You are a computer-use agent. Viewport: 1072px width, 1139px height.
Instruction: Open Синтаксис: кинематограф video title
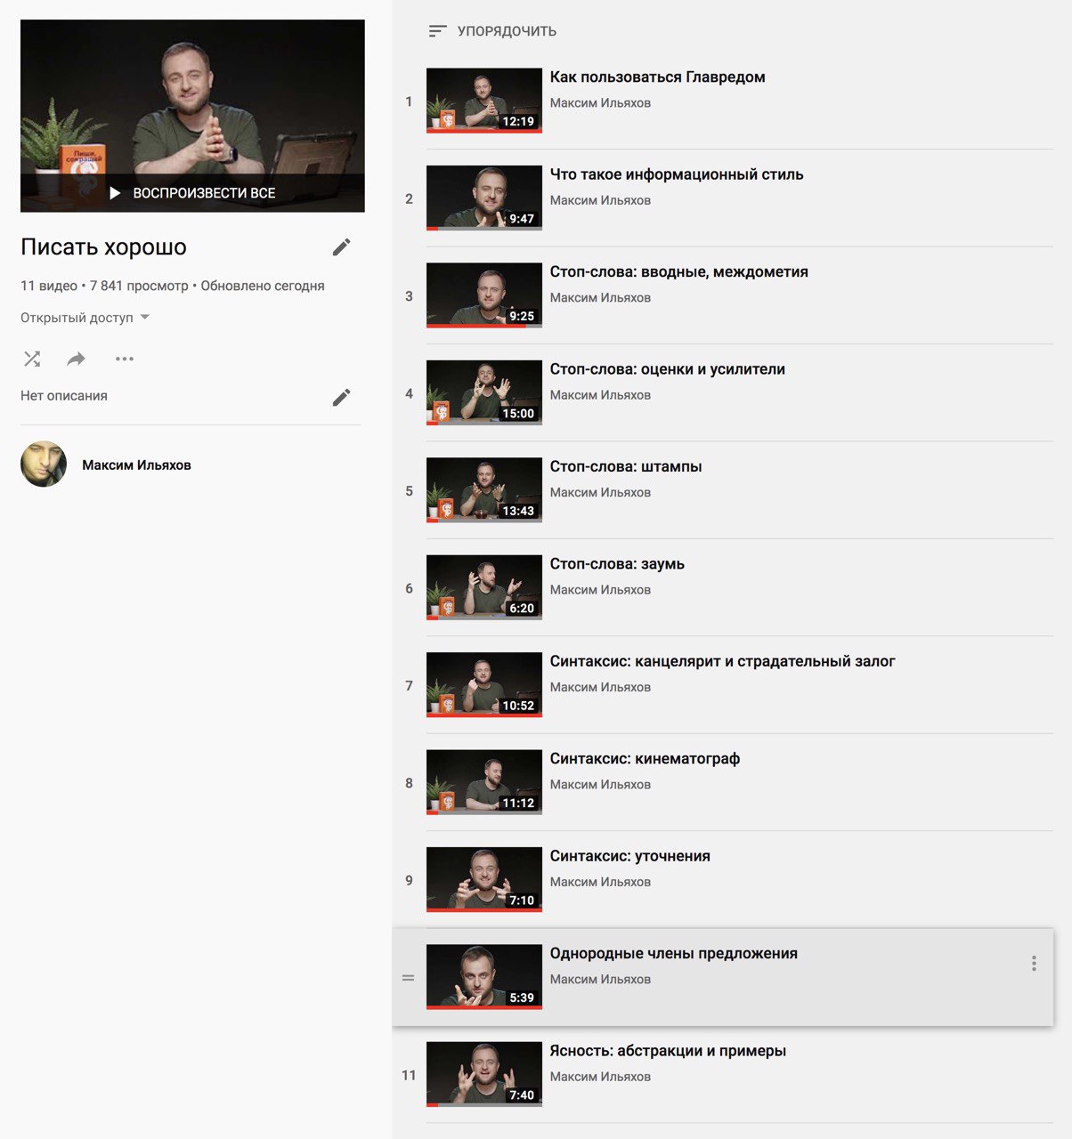645,758
